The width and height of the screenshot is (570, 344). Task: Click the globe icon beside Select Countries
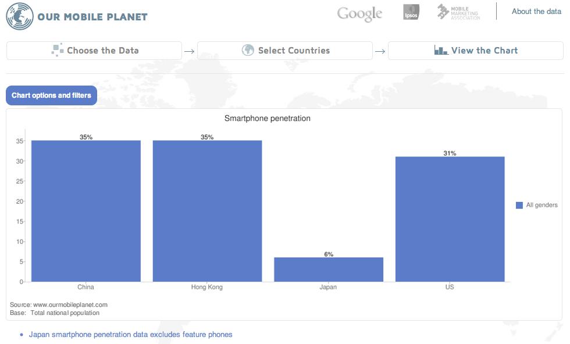pos(248,50)
